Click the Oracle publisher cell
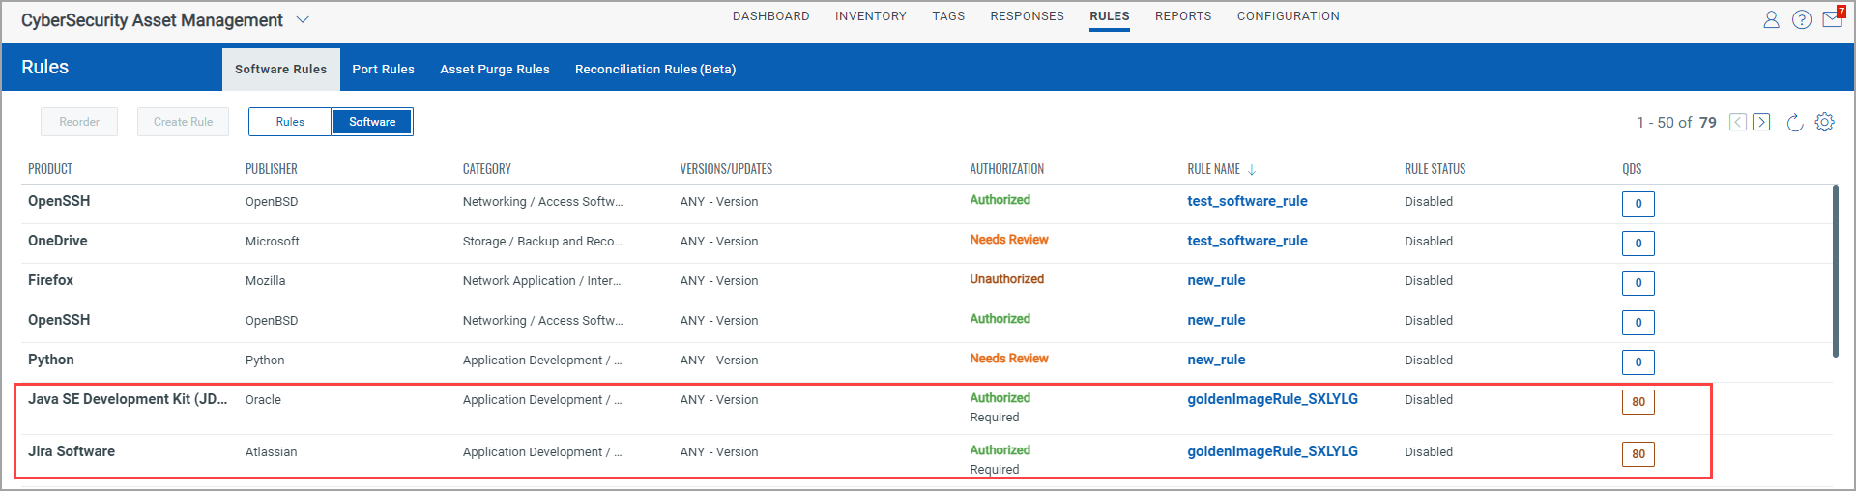Viewport: 1856px width, 491px height. [263, 399]
